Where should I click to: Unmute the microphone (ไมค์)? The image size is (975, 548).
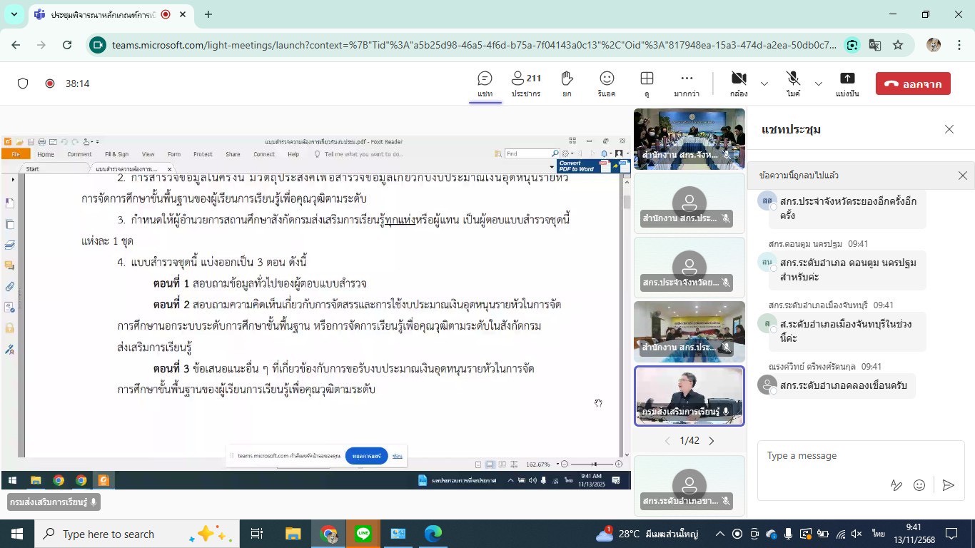tap(793, 83)
